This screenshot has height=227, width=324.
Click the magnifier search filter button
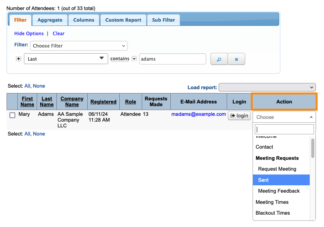click(x=219, y=59)
